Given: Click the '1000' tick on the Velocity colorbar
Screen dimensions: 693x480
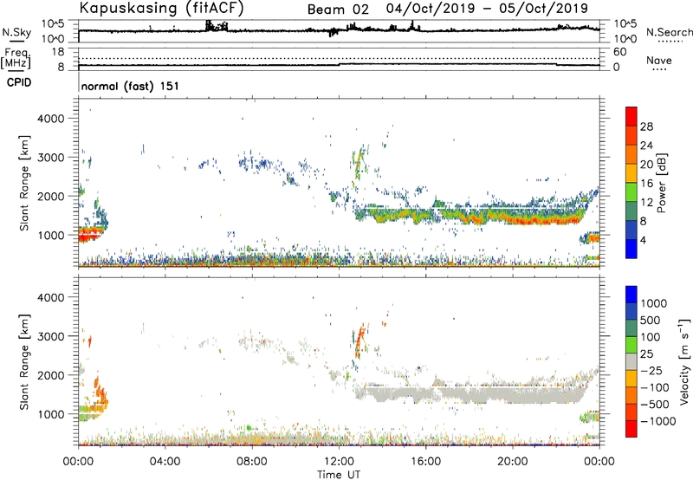Looking at the screenshot, I should pyautogui.click(x=653, y=303).
